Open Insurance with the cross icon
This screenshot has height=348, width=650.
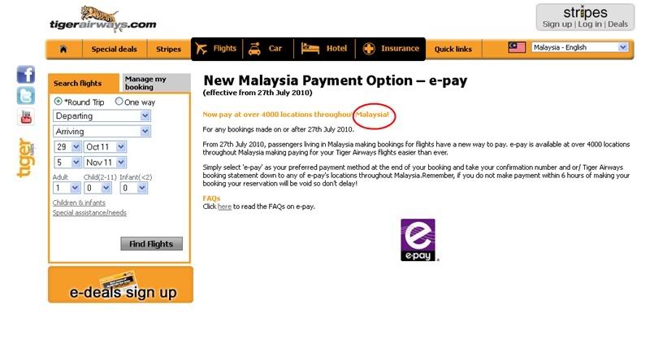391,49
